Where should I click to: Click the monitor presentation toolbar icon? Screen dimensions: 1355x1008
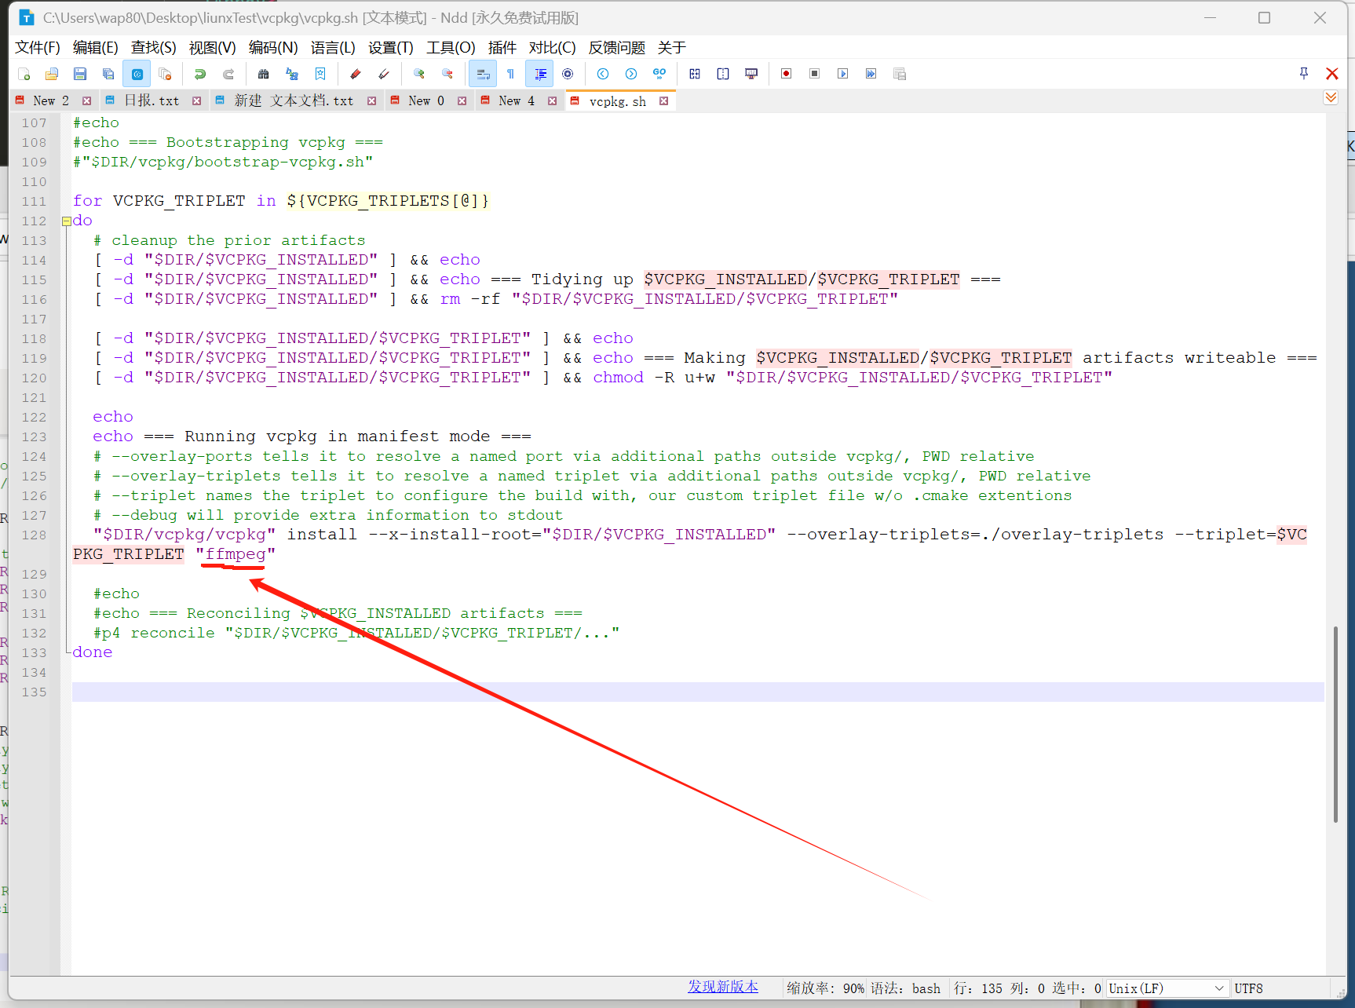pos(751,74)
